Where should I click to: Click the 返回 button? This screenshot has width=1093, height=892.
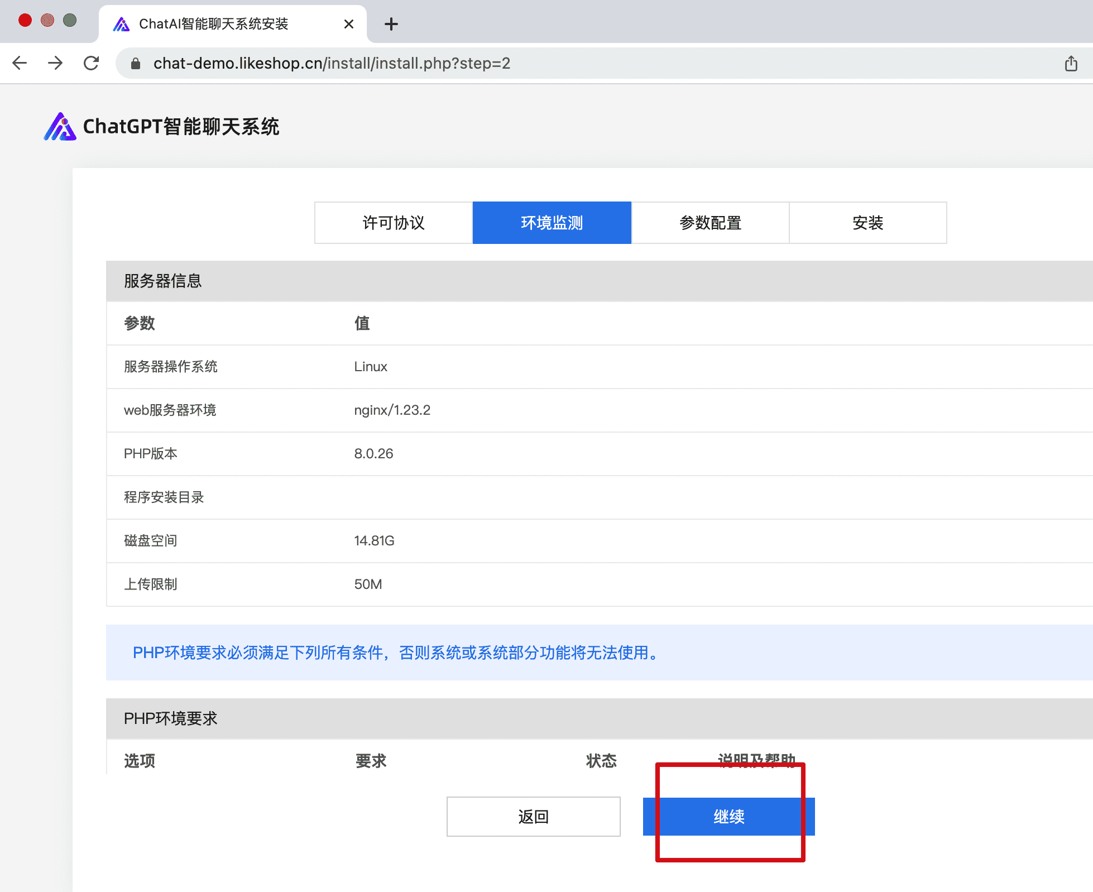point(534,817)
